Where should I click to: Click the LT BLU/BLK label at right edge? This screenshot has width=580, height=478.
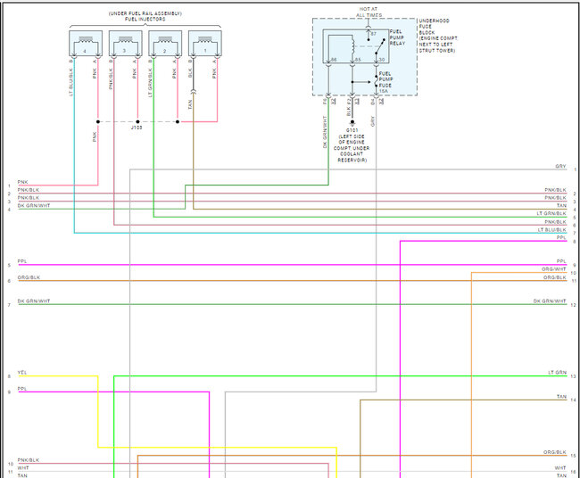click(x=552, y=230)
